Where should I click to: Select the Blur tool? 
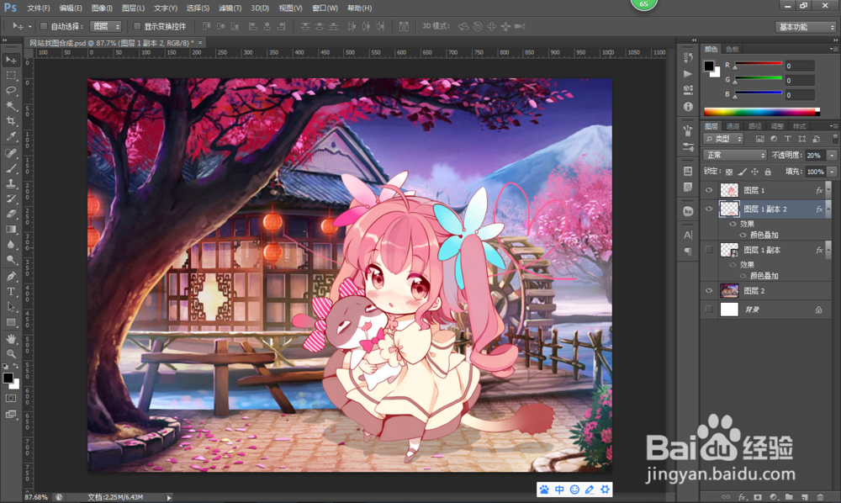11,244
